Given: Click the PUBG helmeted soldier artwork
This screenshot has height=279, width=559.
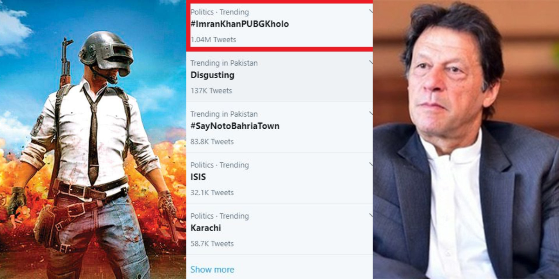Looking at the screenshot, I should (93, 139).
